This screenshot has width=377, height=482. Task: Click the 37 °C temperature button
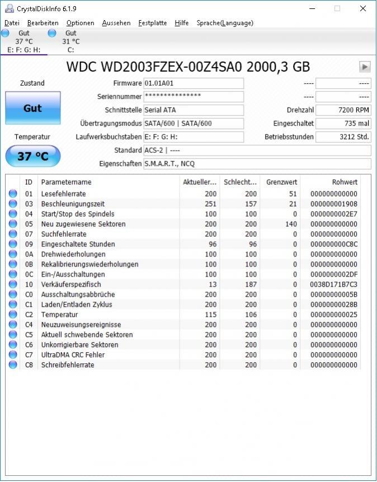click(33, 156)
